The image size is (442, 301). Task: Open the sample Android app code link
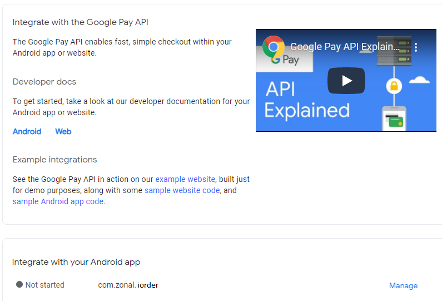click(x=58, y=201)
